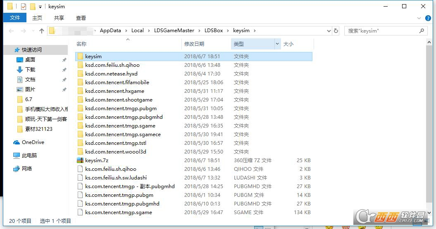The image size is (436, 229).
Task: Expand the chevron after LDSBox in path
Action: (x=228, y=31)
